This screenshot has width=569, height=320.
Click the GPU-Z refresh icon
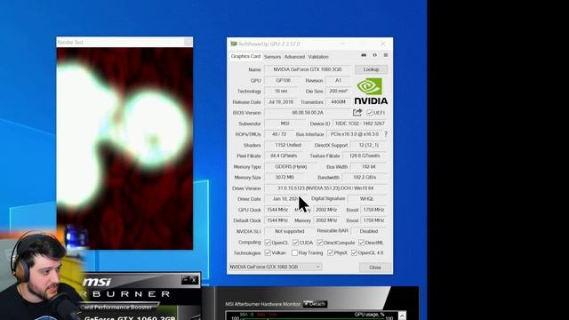(375, 55)
